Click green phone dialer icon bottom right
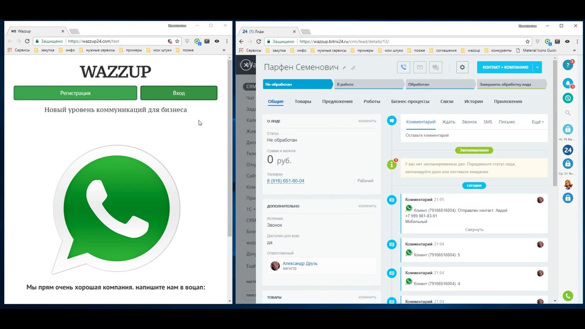 [x=568, y=296]
